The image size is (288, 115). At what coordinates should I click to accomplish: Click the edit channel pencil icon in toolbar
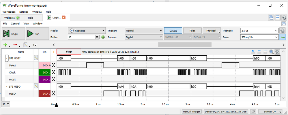25,45
